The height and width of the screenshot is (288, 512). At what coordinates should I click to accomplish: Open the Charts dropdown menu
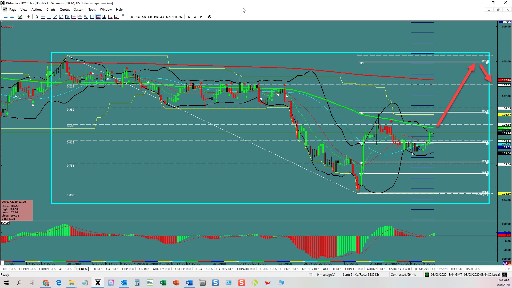(51, 10)
